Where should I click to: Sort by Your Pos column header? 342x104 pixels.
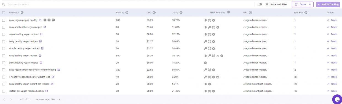tap(298, 13)
